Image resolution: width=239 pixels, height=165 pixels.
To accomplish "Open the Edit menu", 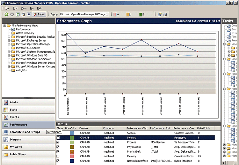I will (15, 8).
